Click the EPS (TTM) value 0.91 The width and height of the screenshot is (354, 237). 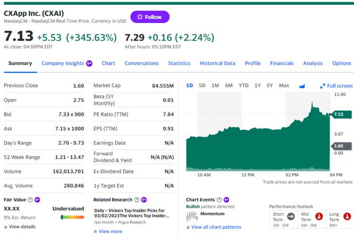(168, 129)
